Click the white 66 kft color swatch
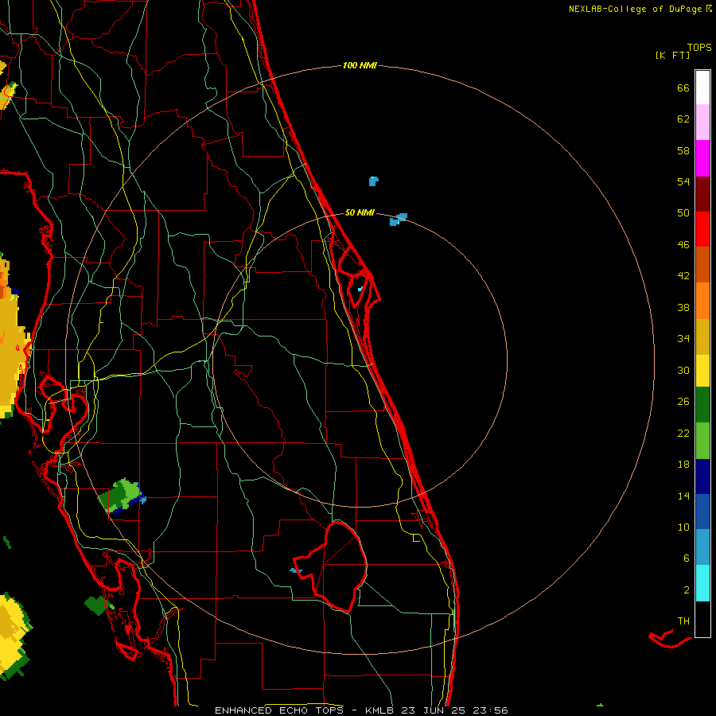716x716 pixels. click(x=702, y=88)
